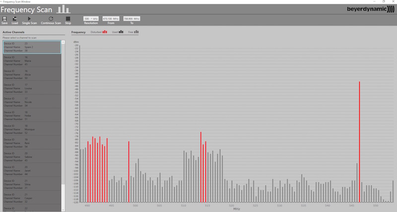Select the Casper channel entry

coord(31,198)
